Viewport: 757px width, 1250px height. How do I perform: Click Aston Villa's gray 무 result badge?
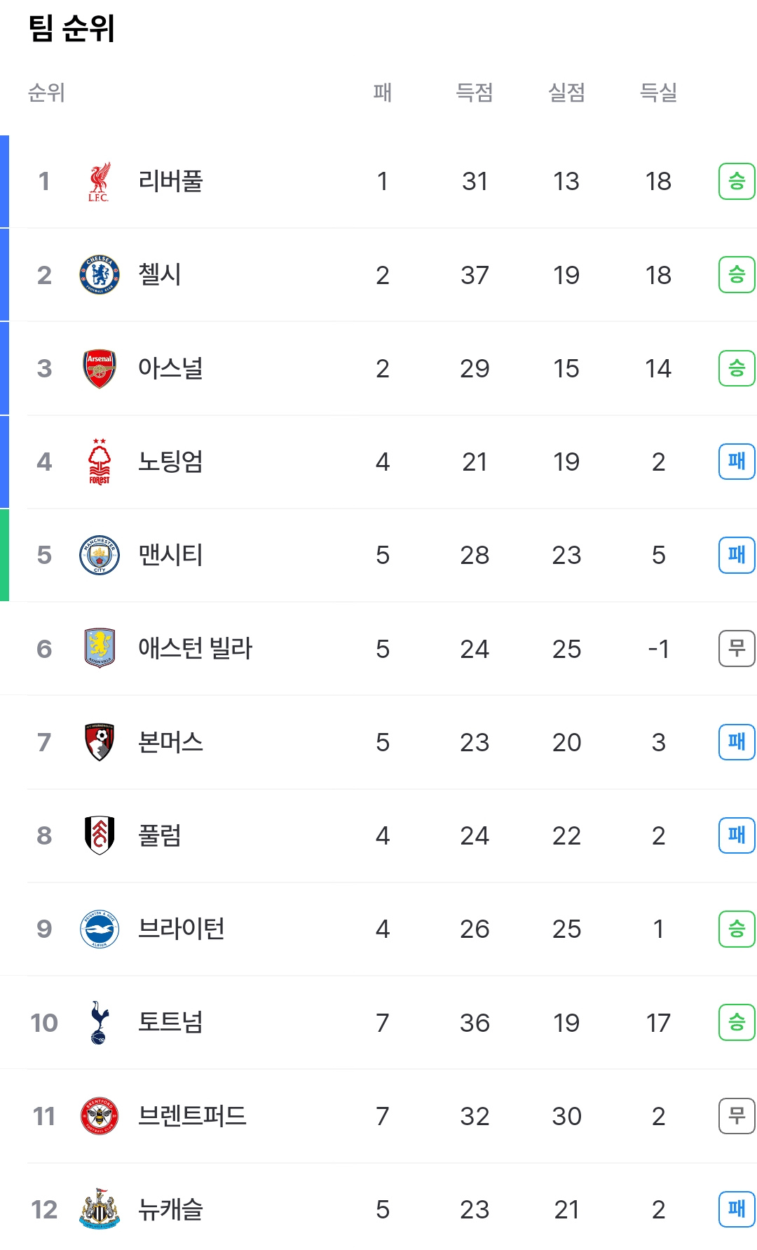coord(736,648)
